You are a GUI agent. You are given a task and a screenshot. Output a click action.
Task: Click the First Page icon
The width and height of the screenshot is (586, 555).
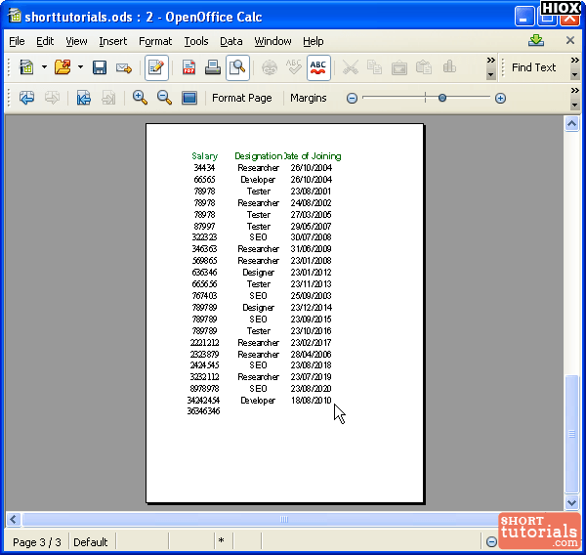click(x=84, y=98)
